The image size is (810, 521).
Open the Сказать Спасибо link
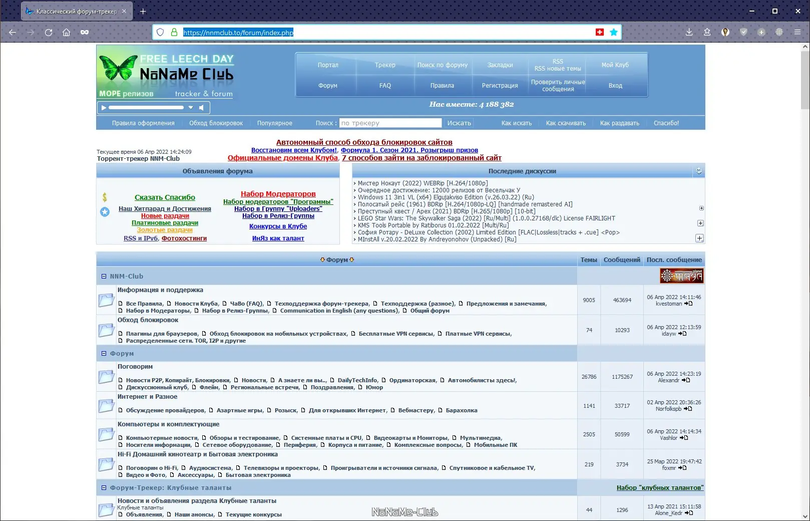[165, 197]
